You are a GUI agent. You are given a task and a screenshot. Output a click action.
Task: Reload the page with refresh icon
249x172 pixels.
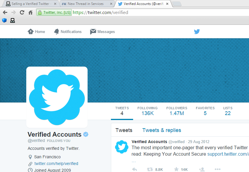click(x=22, y=12)
